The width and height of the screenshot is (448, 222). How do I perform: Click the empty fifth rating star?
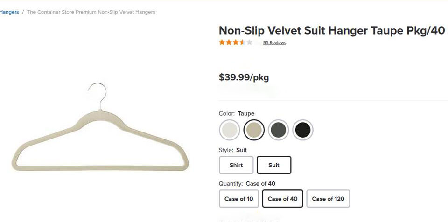250,42
